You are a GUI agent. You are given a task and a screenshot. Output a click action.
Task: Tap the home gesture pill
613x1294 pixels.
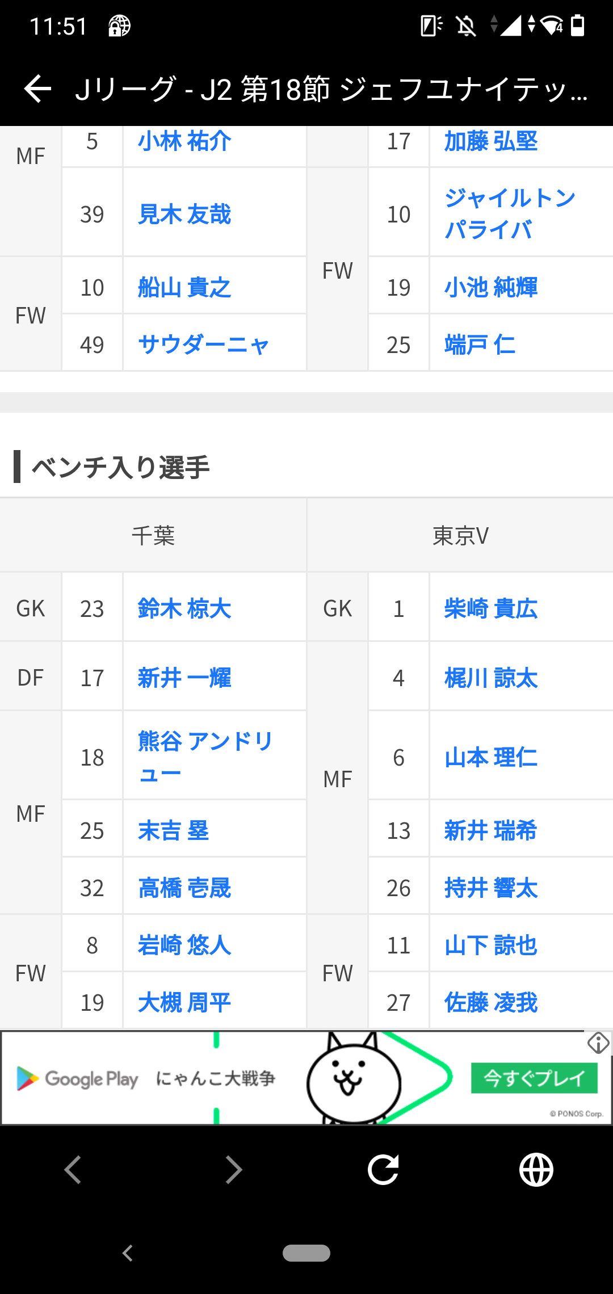[306, 1253]
